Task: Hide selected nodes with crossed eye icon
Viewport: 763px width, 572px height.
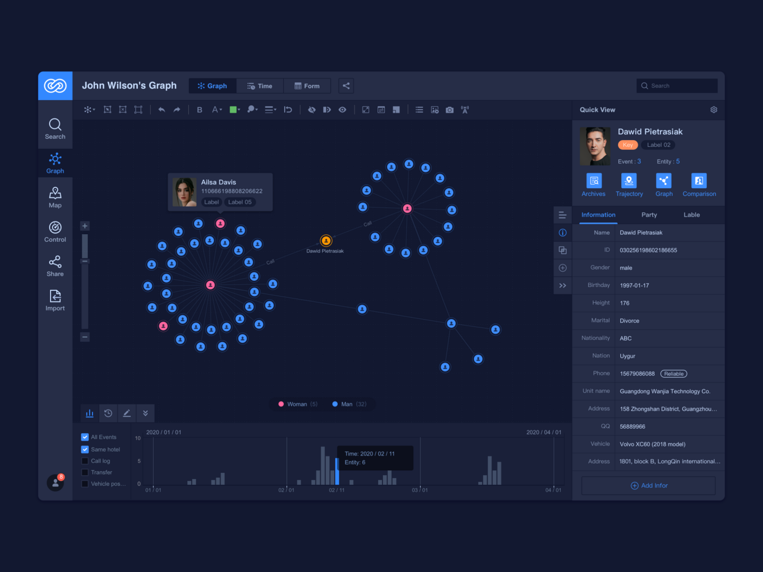Action: point(312,110)
